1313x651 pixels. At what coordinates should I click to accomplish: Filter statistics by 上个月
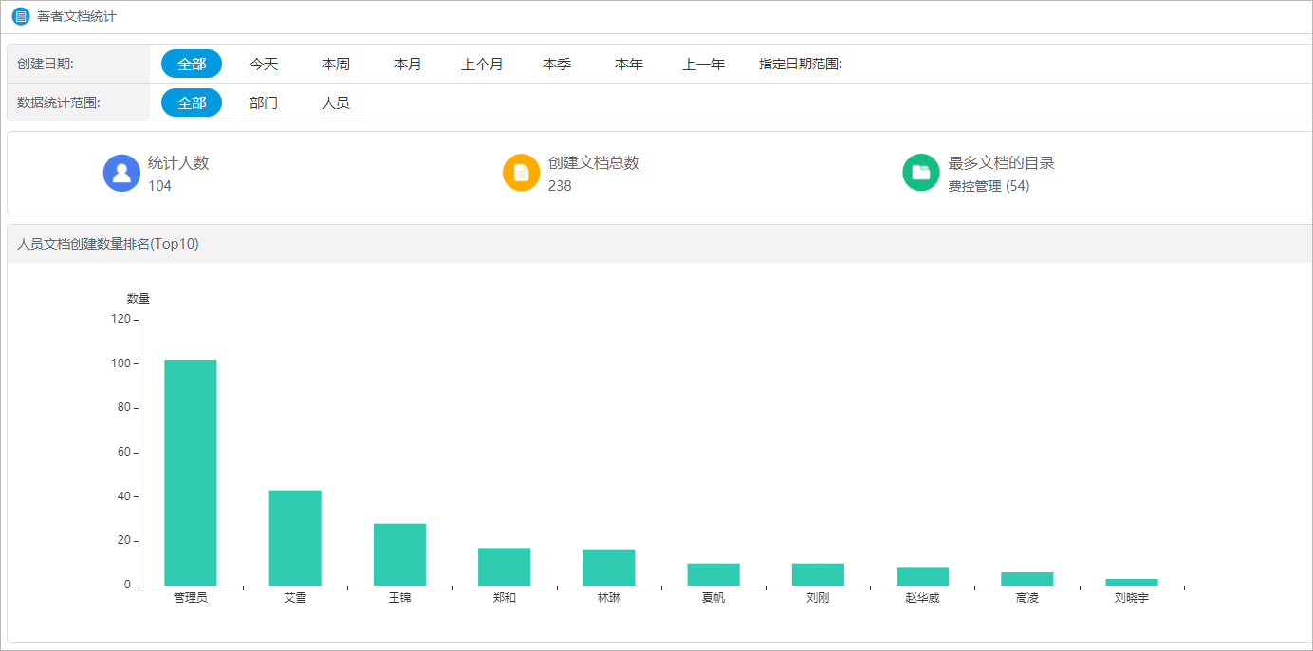coord(481,63)
